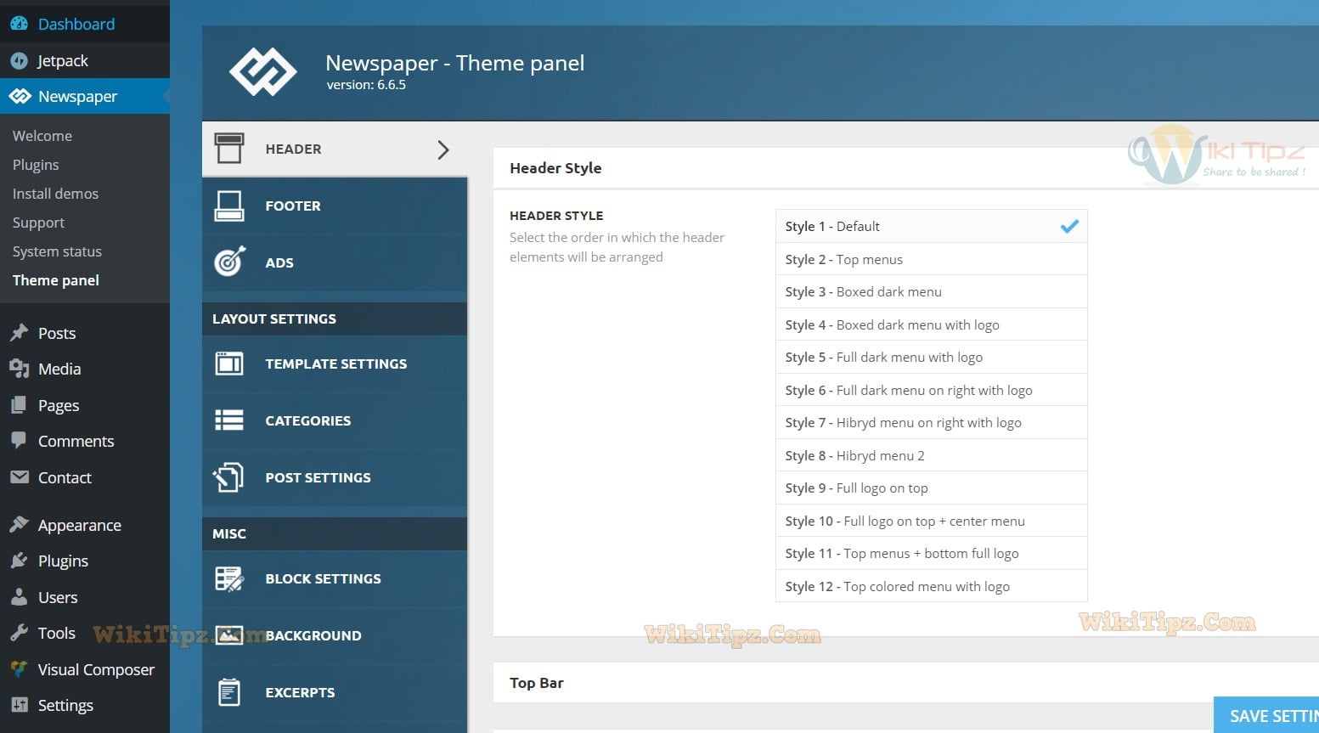Viewport: 1319px width, 733px height.
Task: Select Style 12 - Top colored menu with logo
Action: coord(931,586)
